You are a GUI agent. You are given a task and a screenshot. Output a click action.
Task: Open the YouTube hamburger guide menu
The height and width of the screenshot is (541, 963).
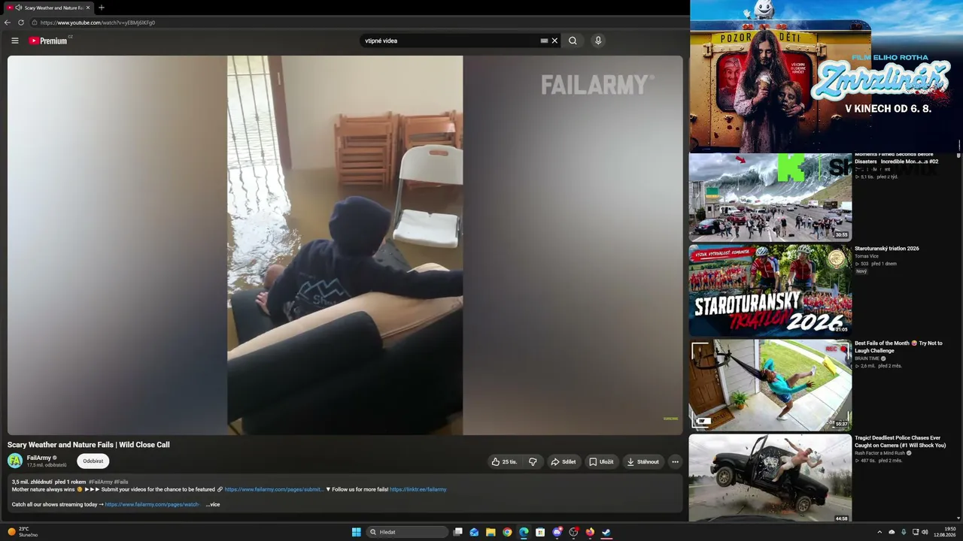pos(15,41)
